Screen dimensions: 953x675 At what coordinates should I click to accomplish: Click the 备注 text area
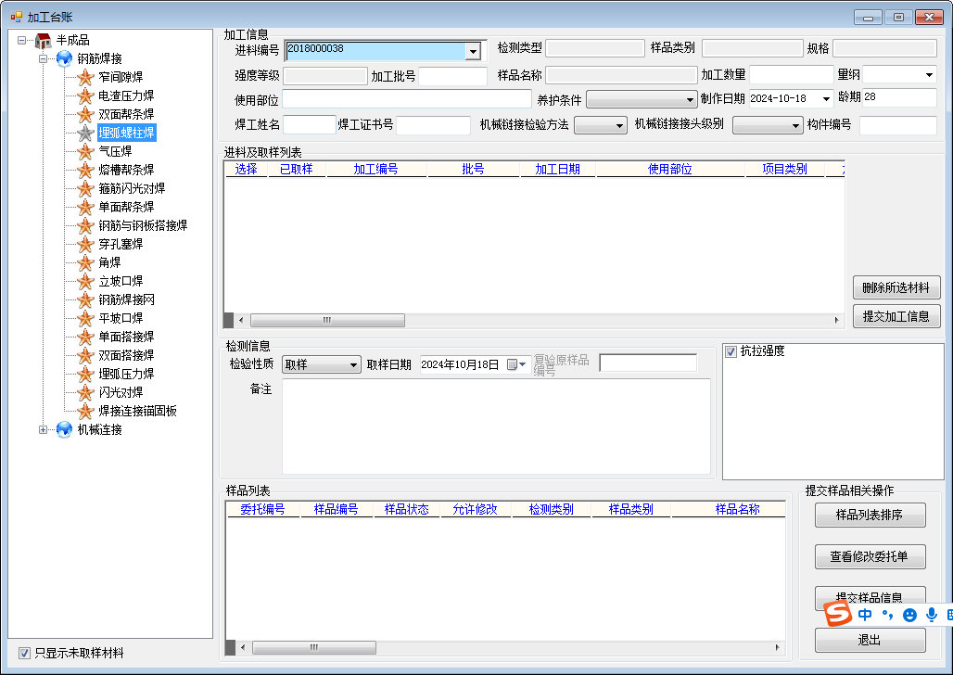496,427
